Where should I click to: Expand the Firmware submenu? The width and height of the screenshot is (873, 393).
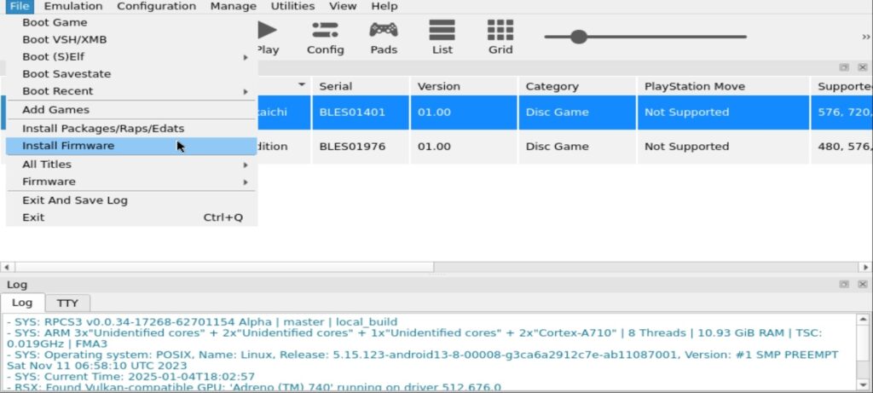pos(131,182)
